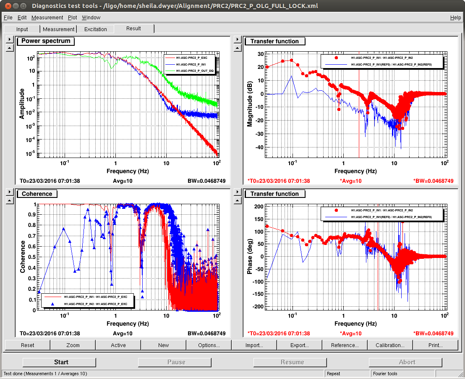This screenshot has height=379, width=465.
Task: Select the Result tab
Action: coord(133,29)
